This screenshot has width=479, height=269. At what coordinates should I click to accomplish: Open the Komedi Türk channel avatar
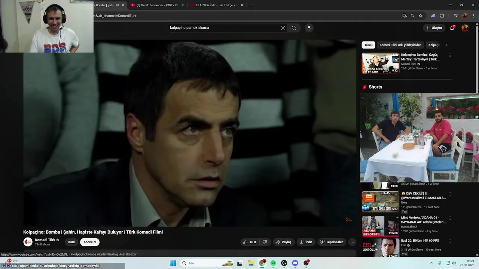28,242
